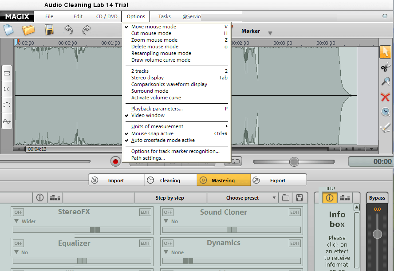Image resolution: width=394 pixels, height=271 pixels.
Task: Enable the Dynamics effect via OFF toggle
Action: click(167, 243)
